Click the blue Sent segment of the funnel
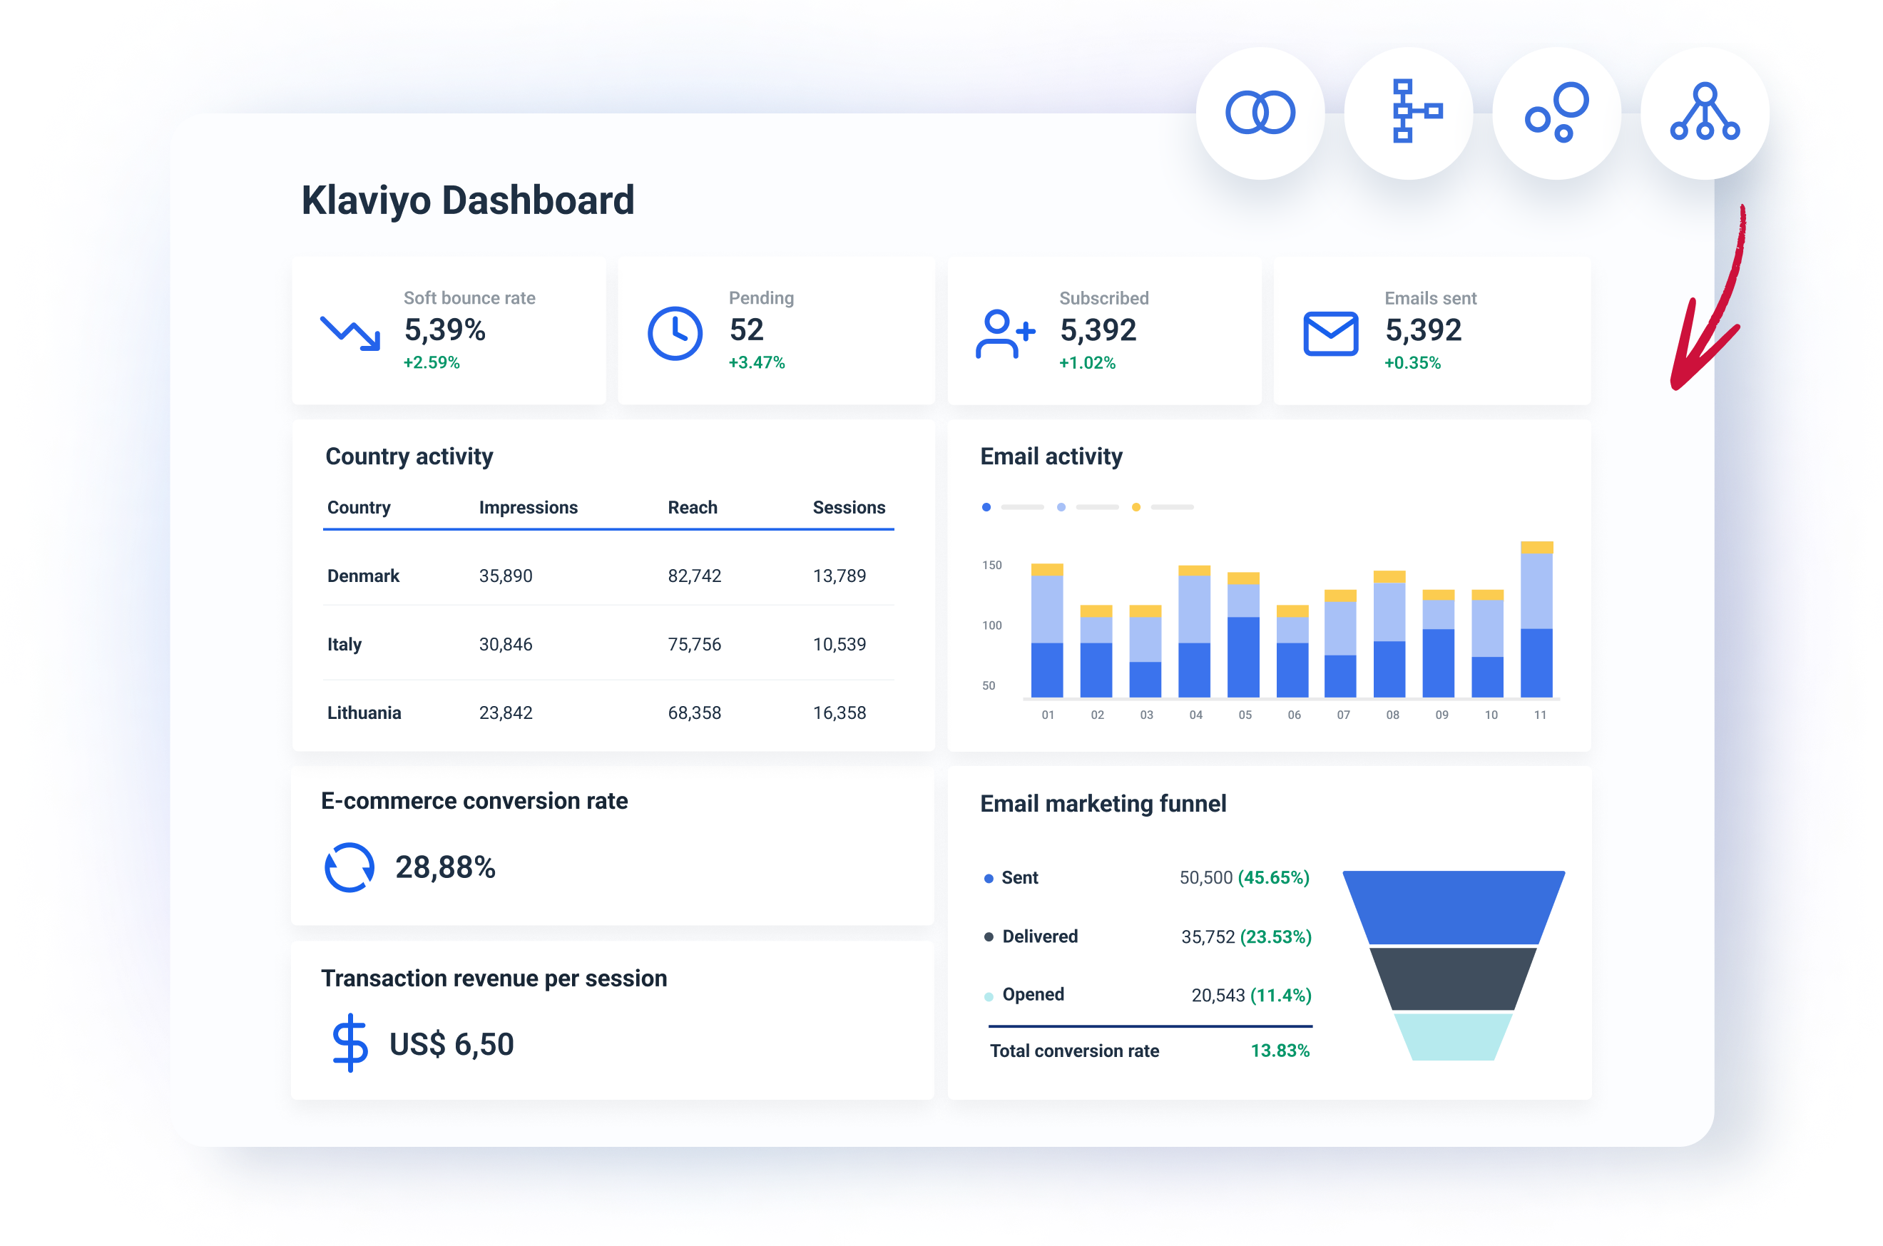The height and width of the screenshot is (1246, 1883). point(1452,906)
